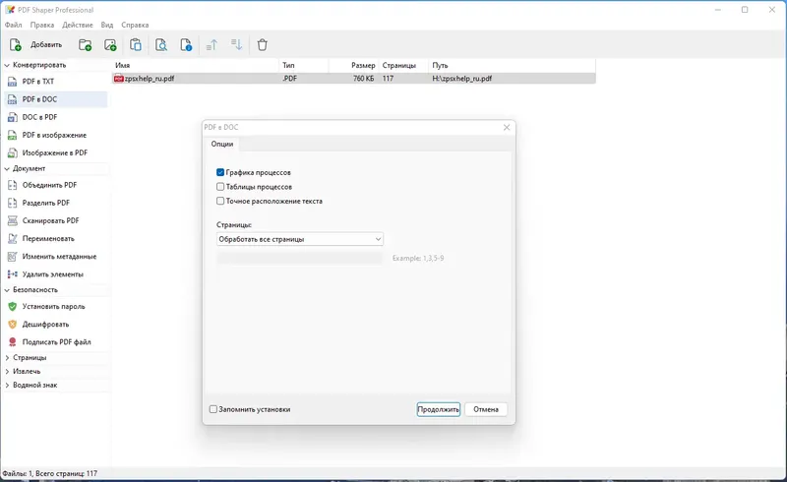Open Установить пароль tool

point(55,306)
